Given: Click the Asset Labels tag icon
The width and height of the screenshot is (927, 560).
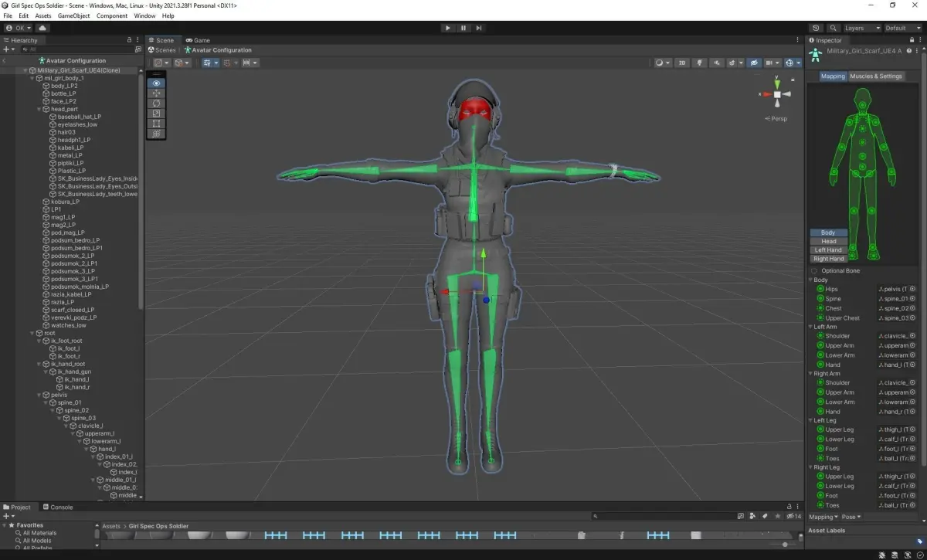Looking at the screenshot, I should (x=919, y=541).
